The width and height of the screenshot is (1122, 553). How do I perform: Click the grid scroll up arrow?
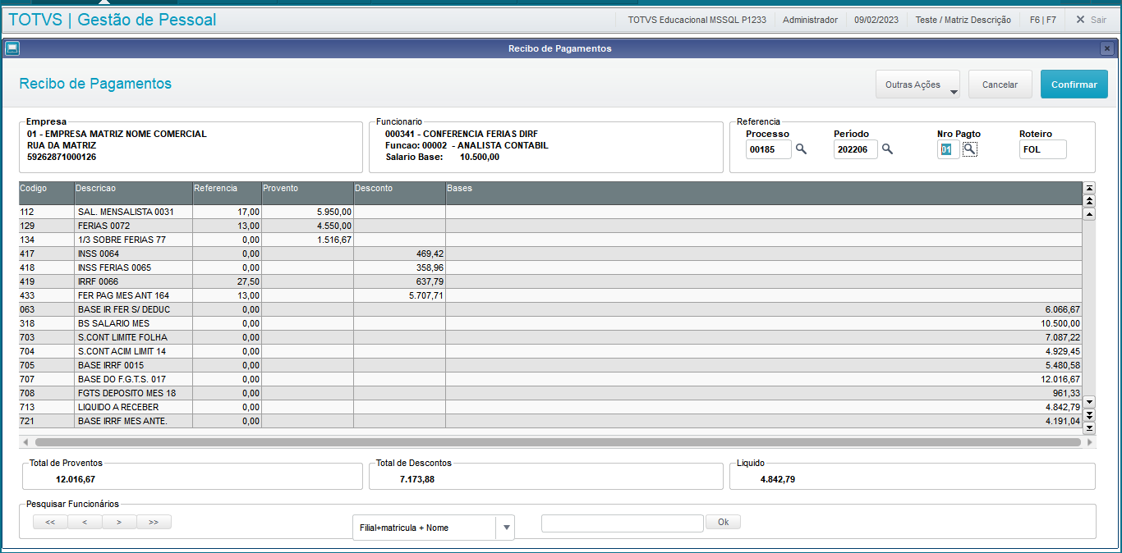tap(1089, 213)
